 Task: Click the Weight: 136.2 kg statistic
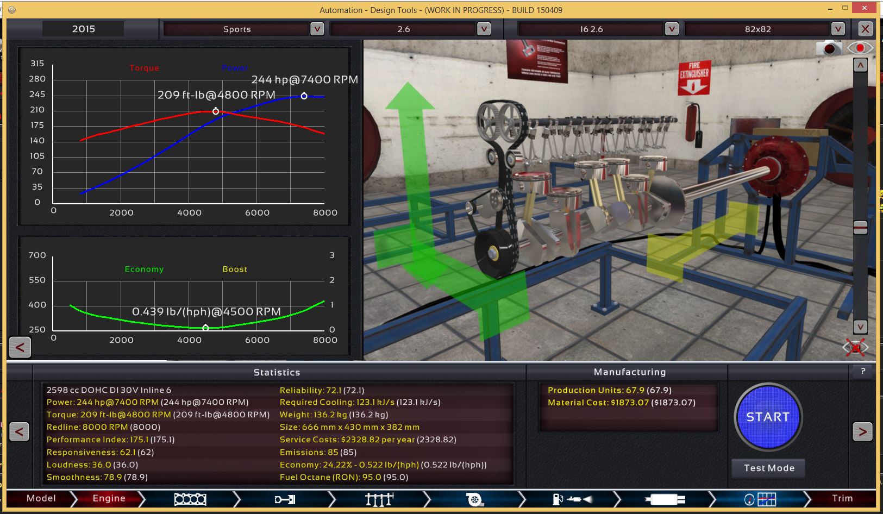tap(334, 415)
